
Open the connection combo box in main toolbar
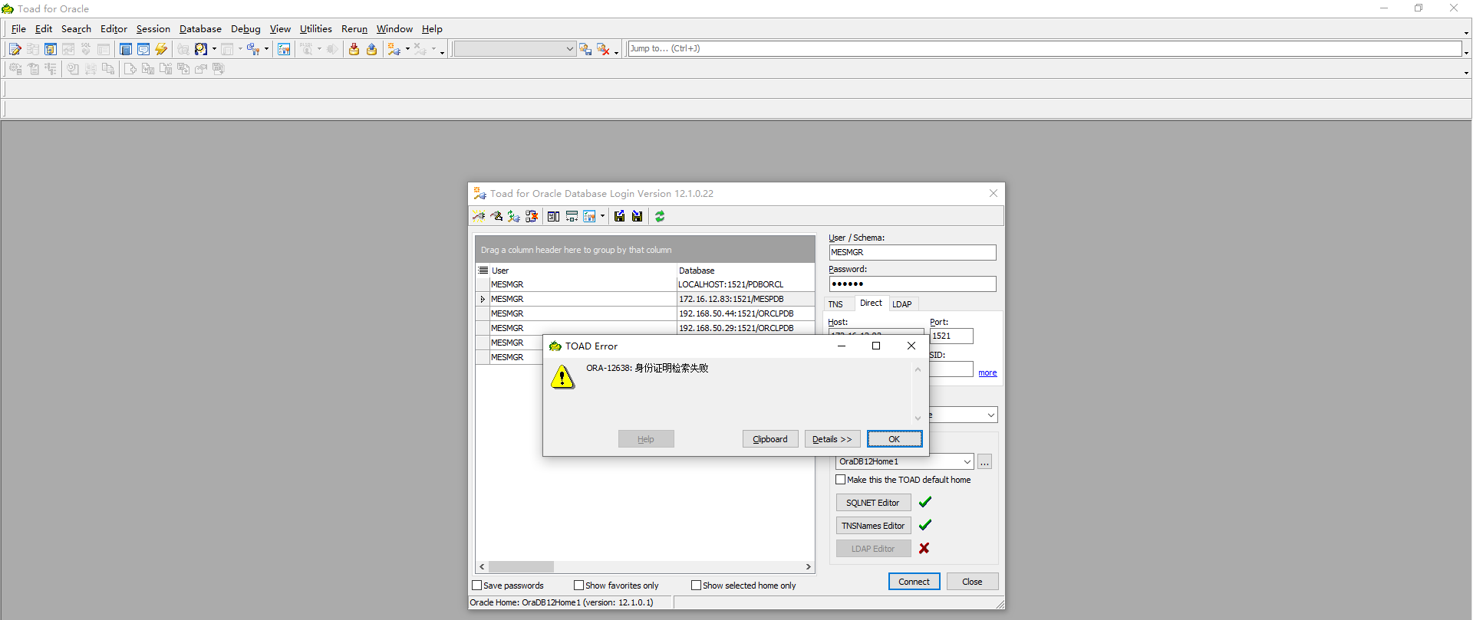[x=515, y=49]
